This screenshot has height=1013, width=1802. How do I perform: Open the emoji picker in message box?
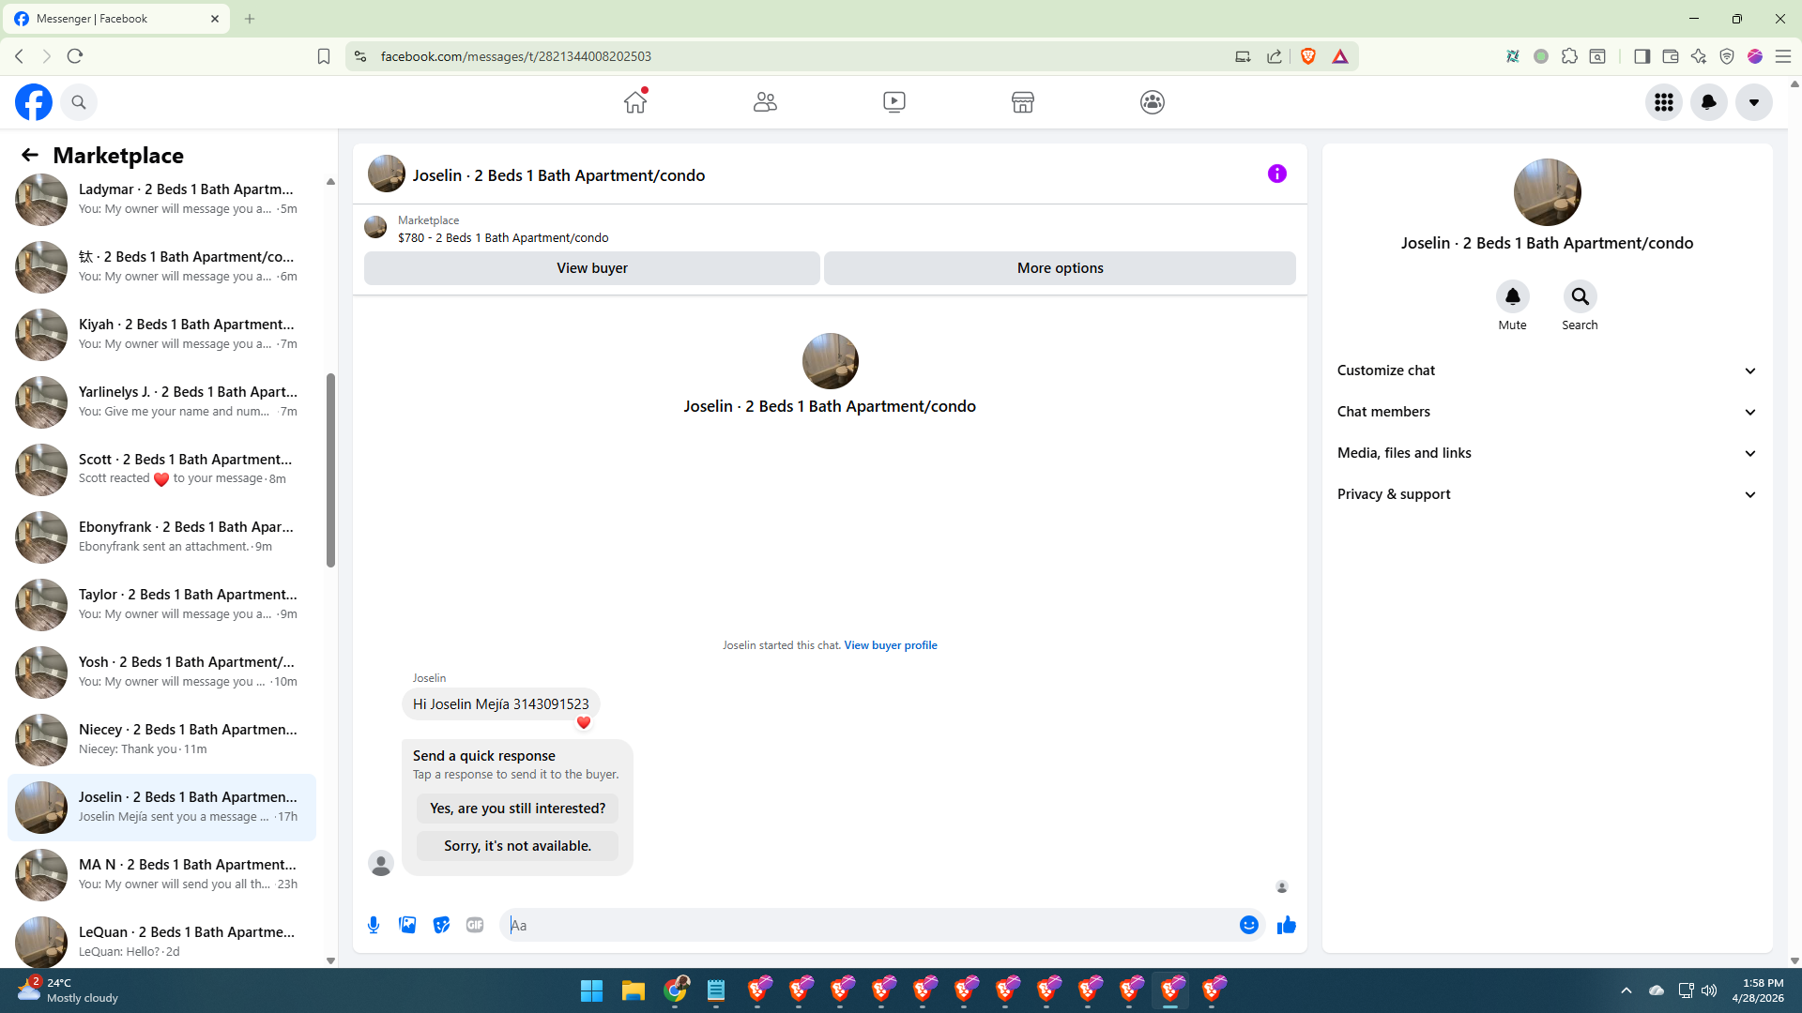pos(1248,925)
